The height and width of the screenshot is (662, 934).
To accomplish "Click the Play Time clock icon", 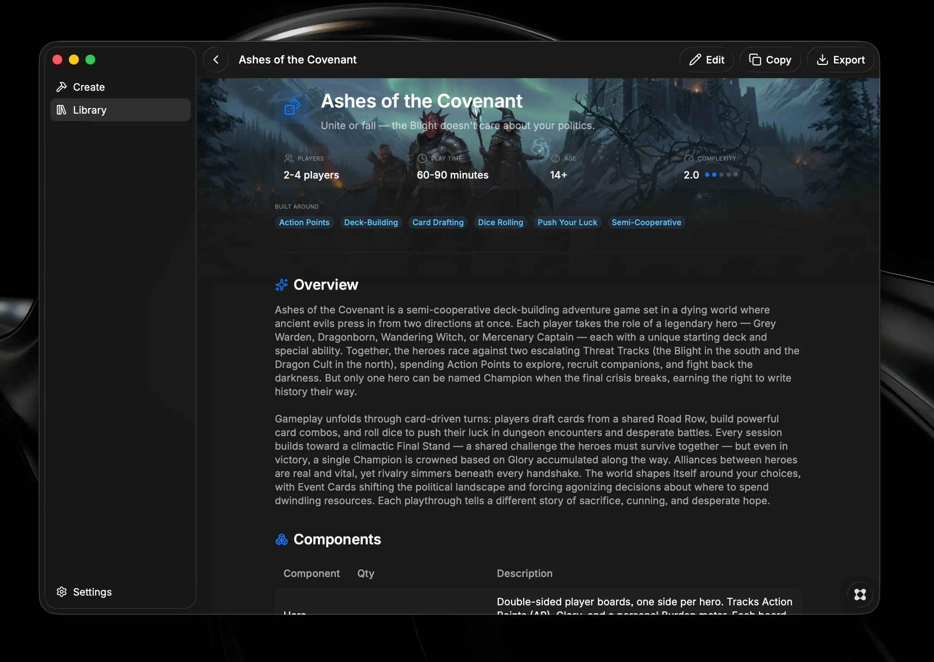I will (422, 159).
